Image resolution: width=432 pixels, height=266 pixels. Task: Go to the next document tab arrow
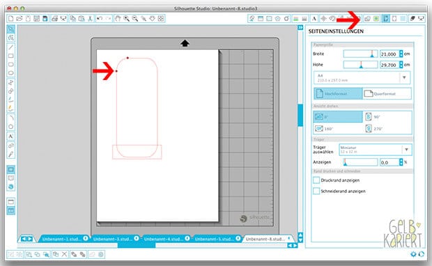(30, 239)
